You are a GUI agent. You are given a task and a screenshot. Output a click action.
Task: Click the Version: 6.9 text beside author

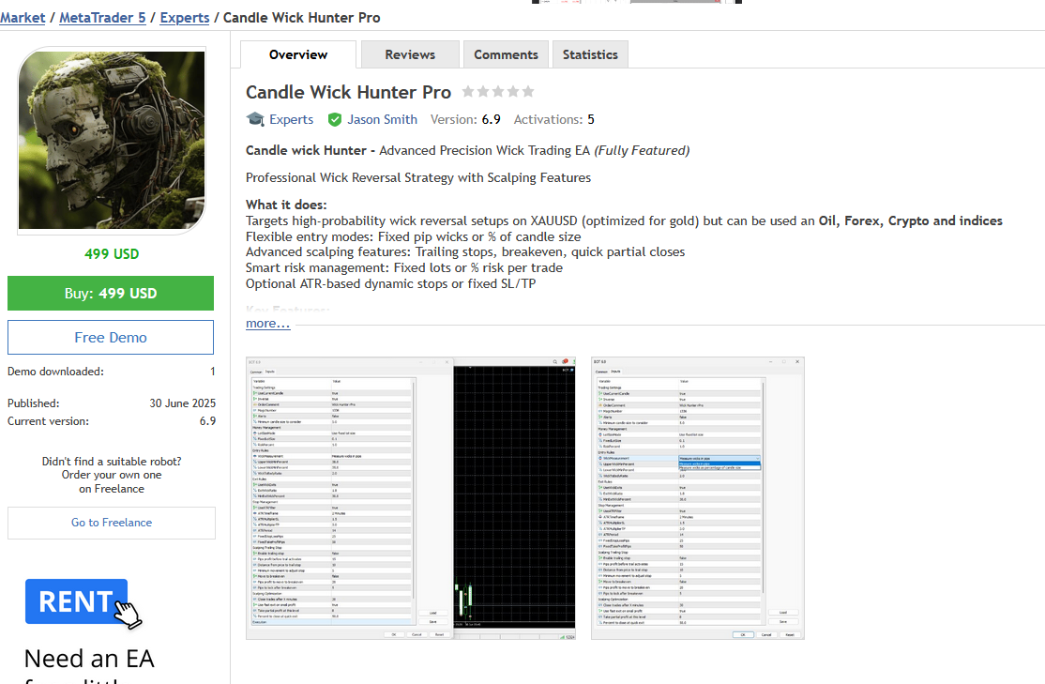(465, 119)
